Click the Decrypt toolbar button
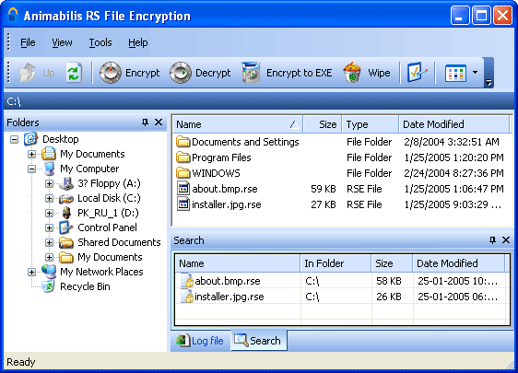The height and width of the screenshot is (373, 518). (x=200, y=73)
